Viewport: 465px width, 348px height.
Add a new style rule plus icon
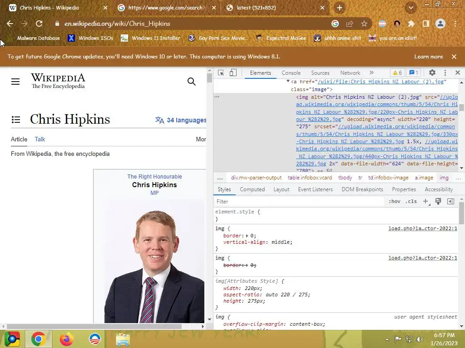click(x=425, y=202)
